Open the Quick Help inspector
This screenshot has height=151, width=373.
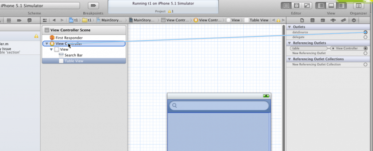(x=312, y=20)
